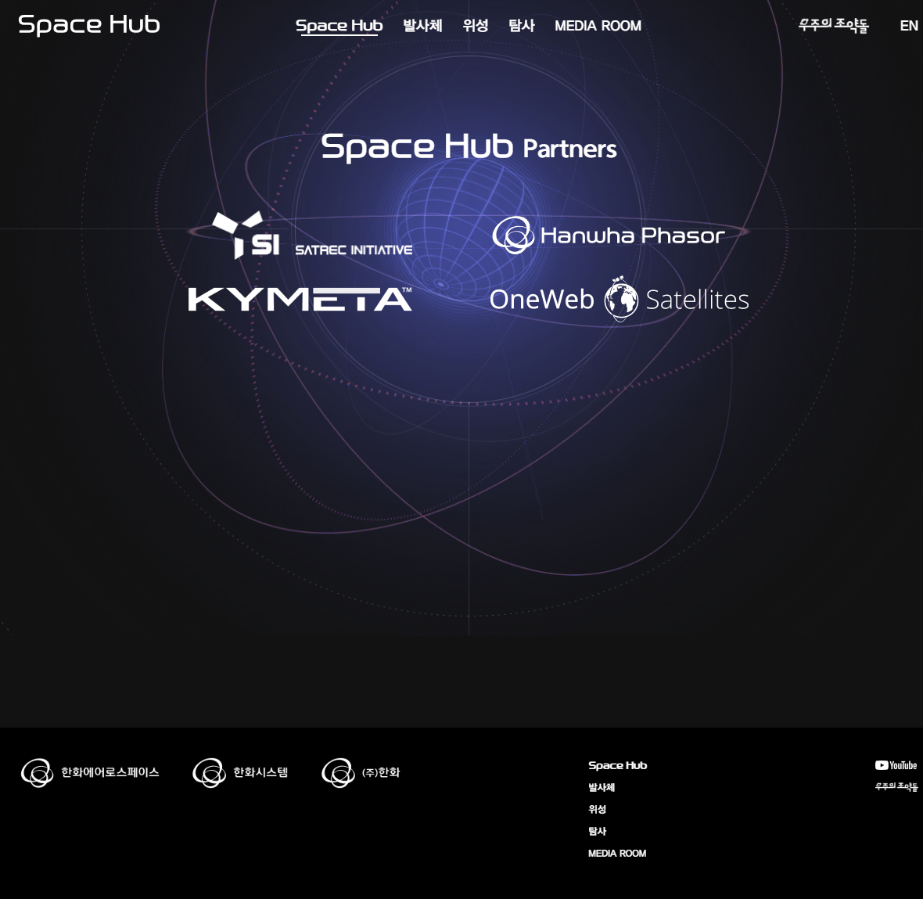Screen dimensions: 923x899
Task: Open the 발사체 menu in top navigation
Action: click(422, 25)
